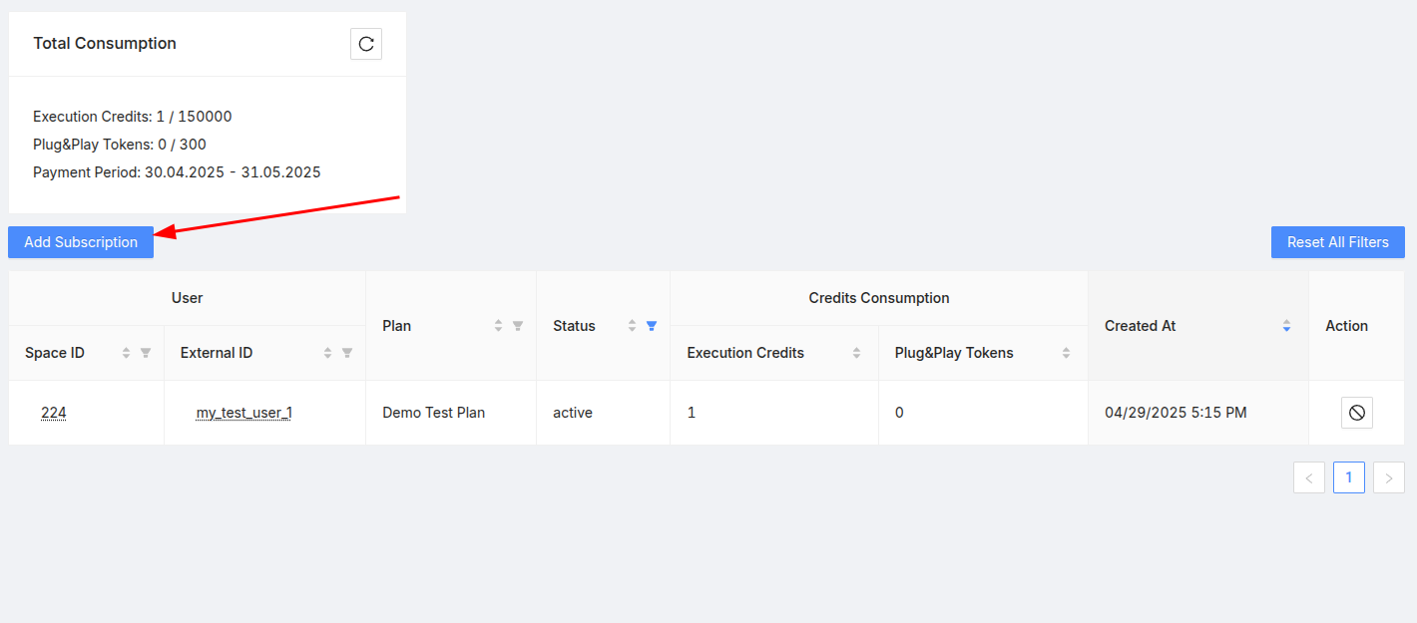Sort Plug&Play Tokens column arrows
The image size is (1417, 623).
point(1066,353)
